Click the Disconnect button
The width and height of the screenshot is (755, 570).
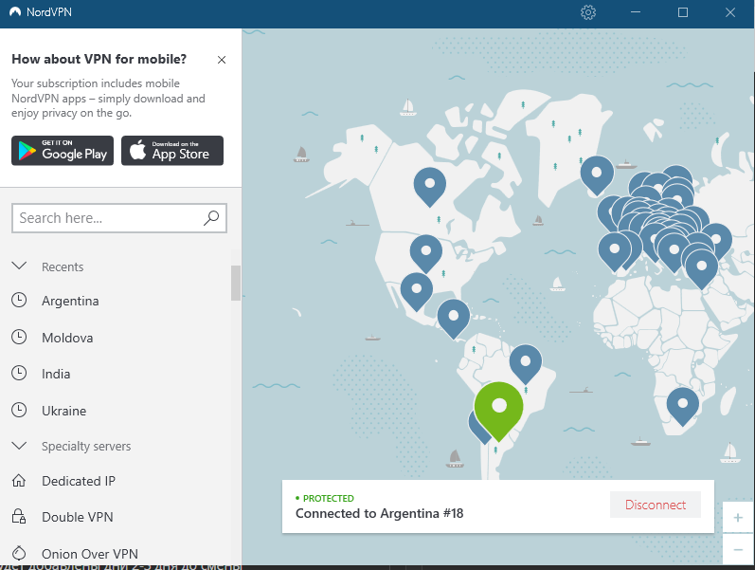[x=656, y=505]
